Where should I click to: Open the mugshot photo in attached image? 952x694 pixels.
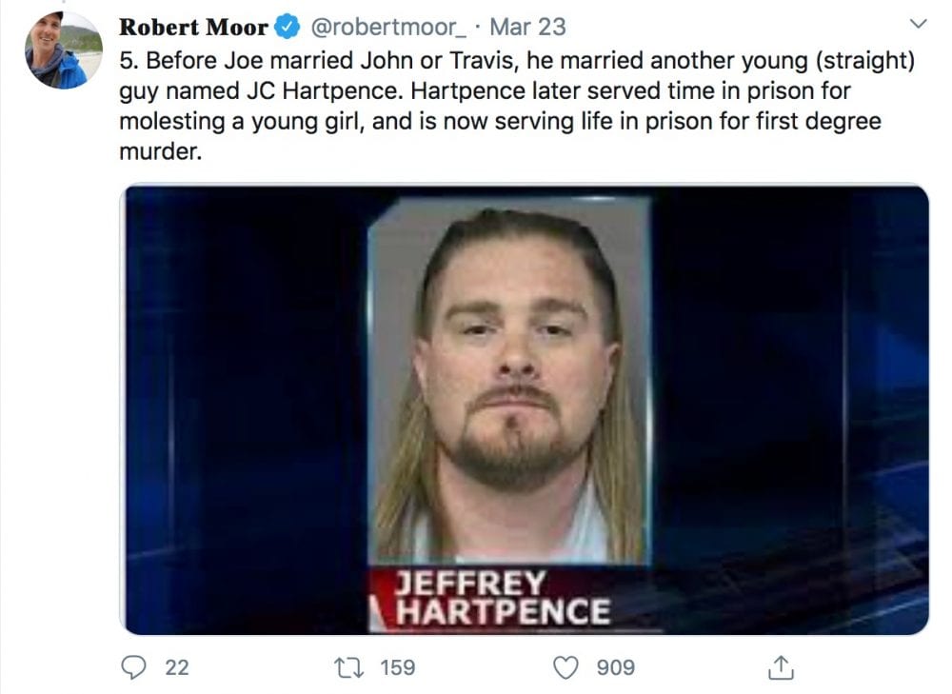click(508, 380)
